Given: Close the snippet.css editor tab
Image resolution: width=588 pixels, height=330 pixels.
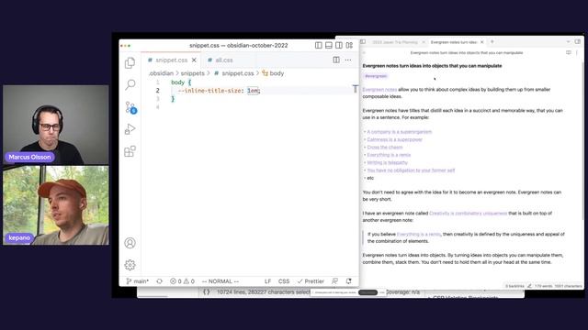Looking at the screenshot, I should pyautogui.click(x=194, y=60).
